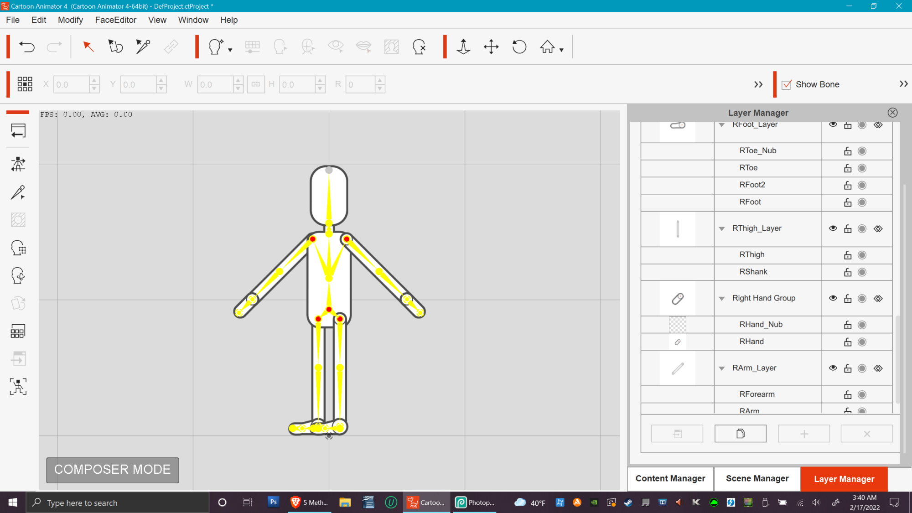
Task: Click the figure in brackets sidebar icon
Action: pyautogui.click(x=18, y=386)
